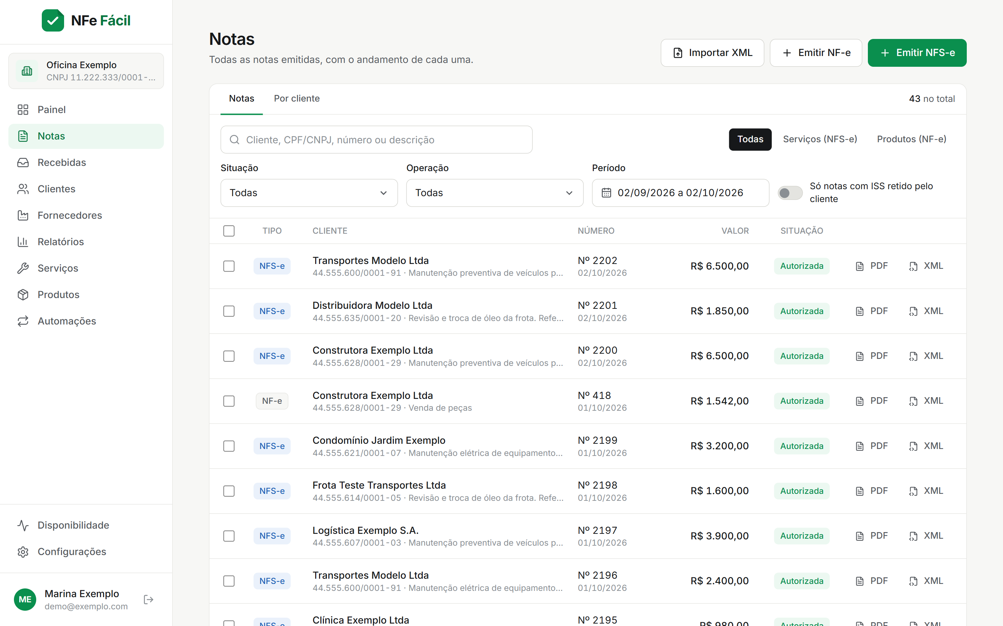The image size is (1003, 626).
Task: Tick the checkbox for note Nº 418
Action: (229, 401)
